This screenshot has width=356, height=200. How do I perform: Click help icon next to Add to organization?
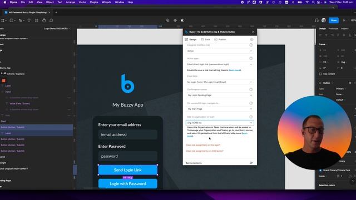click(x=251, y=117)
